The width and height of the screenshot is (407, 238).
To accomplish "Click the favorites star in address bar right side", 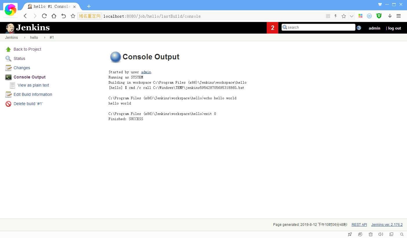I will [344, 16].
